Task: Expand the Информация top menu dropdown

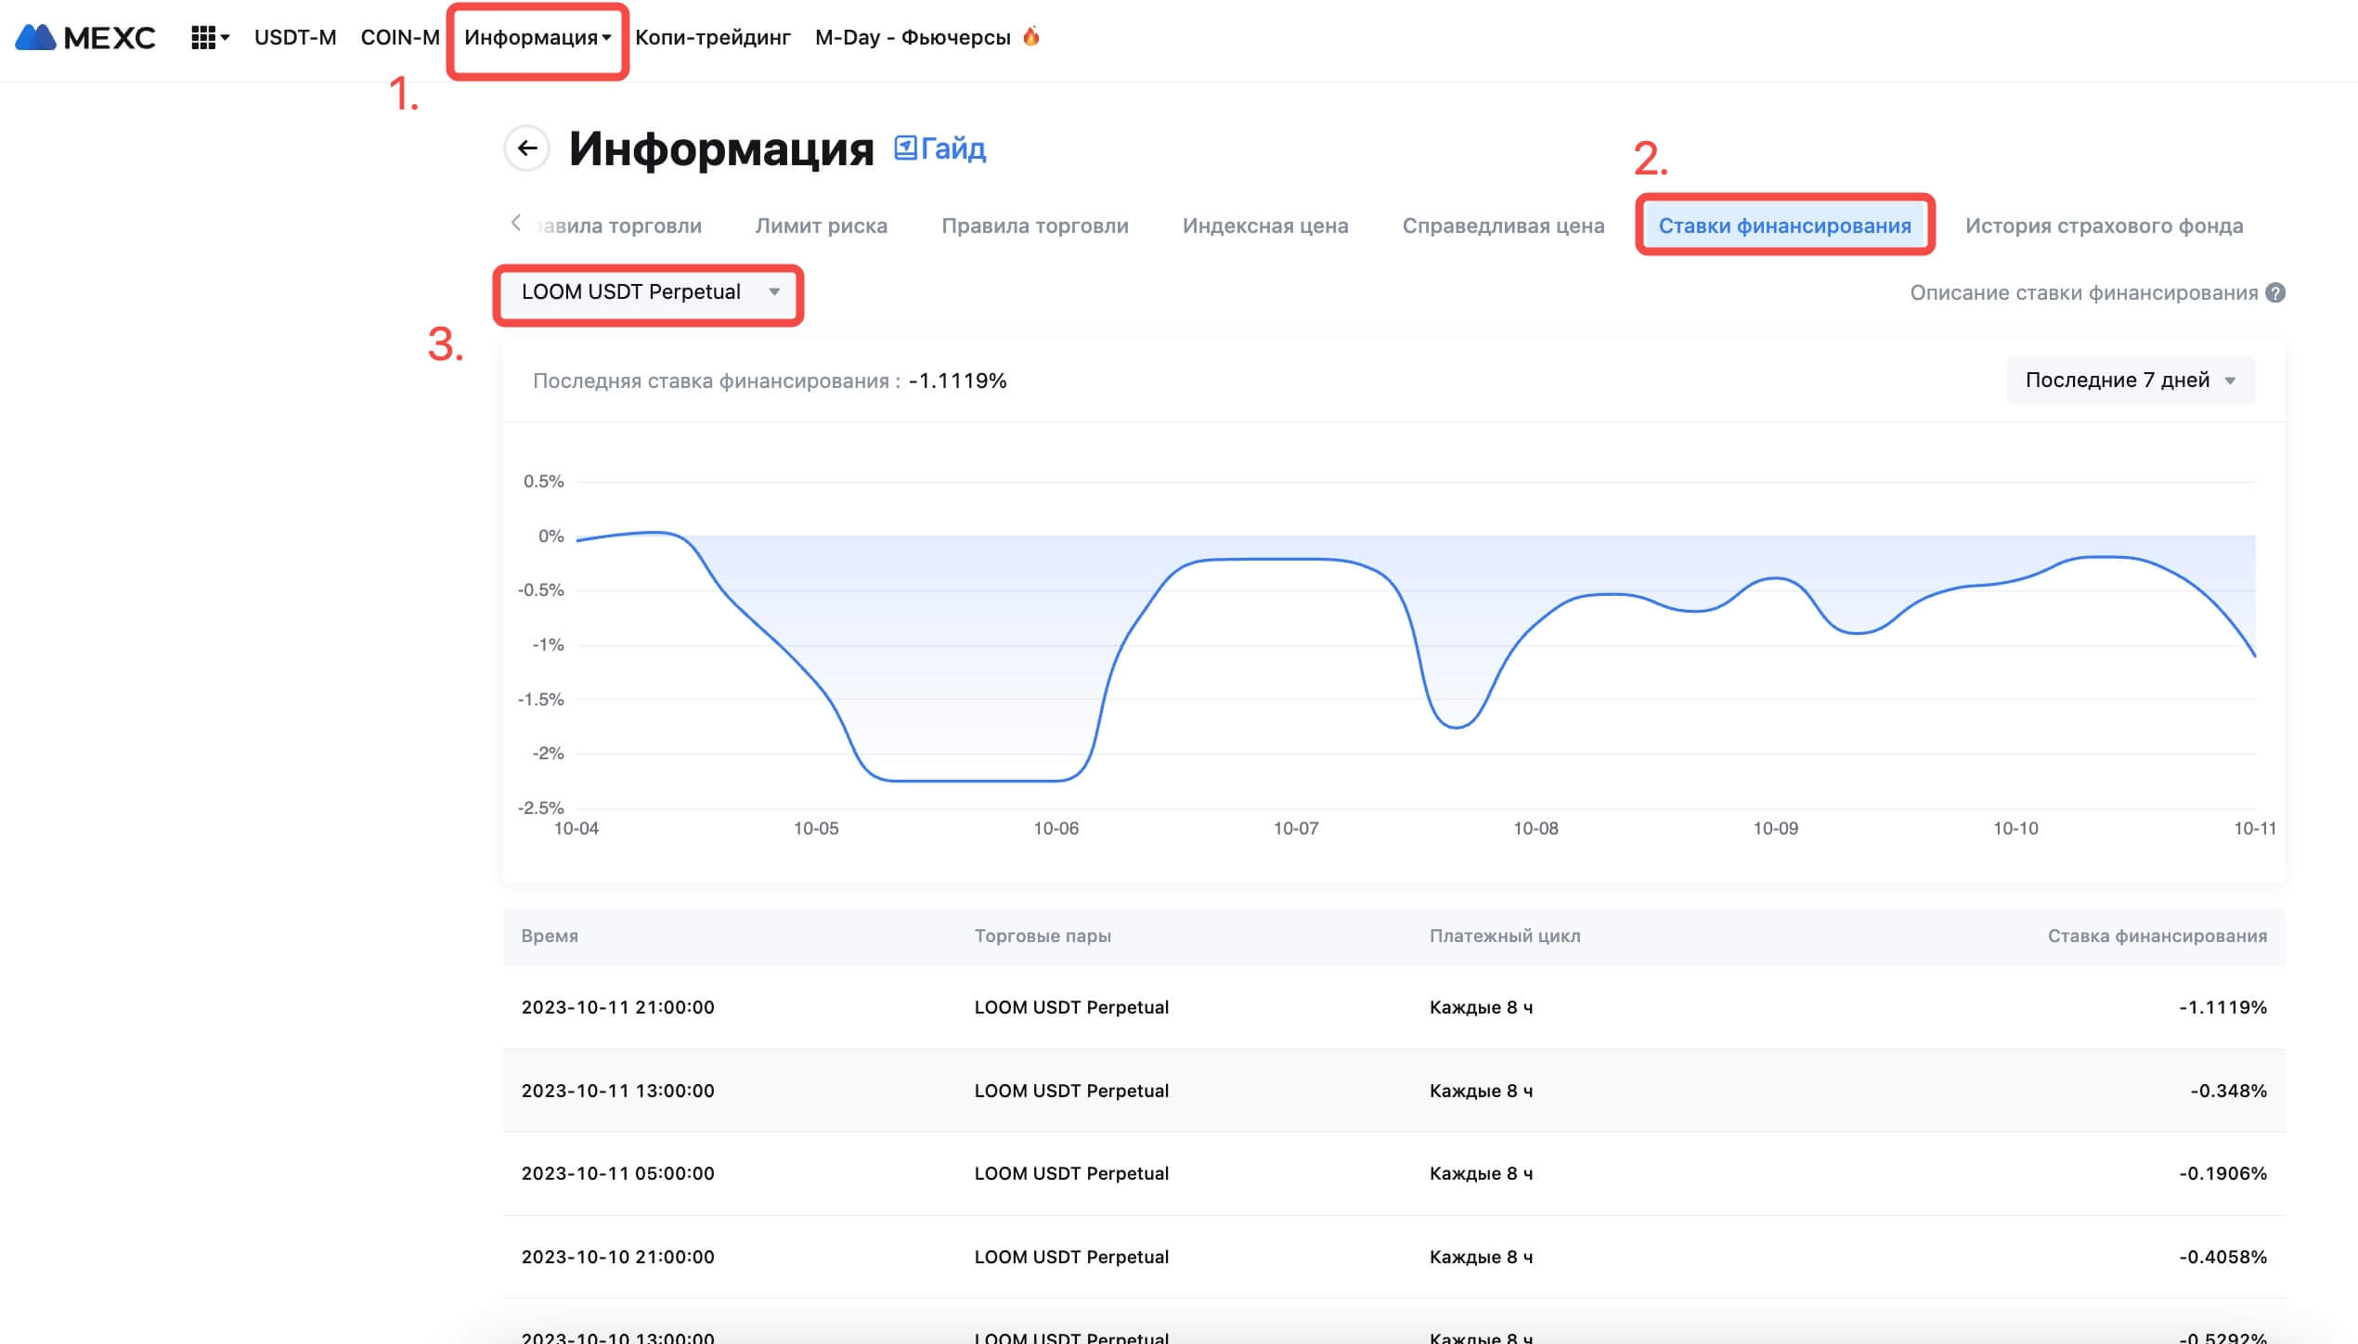Action: point(537,37)
